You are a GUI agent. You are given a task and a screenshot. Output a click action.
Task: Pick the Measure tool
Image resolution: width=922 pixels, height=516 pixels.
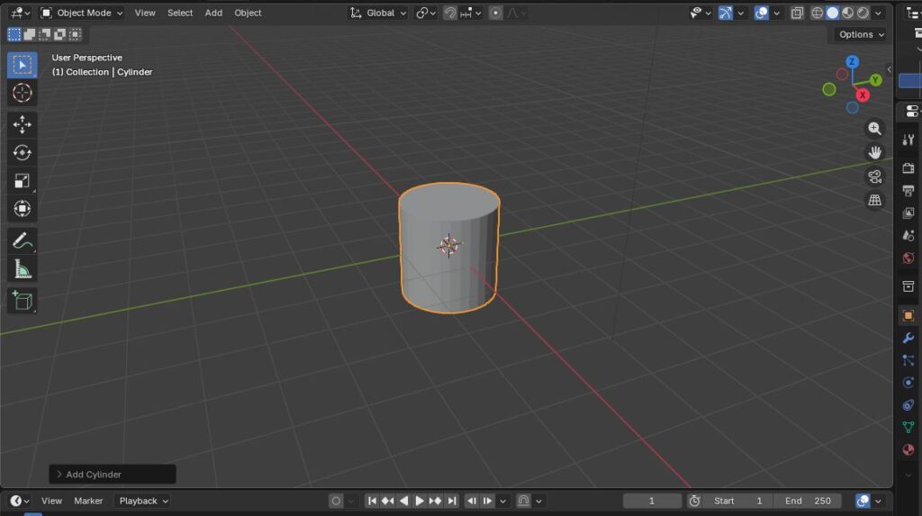pyautogui.click(x=23, y=268)
